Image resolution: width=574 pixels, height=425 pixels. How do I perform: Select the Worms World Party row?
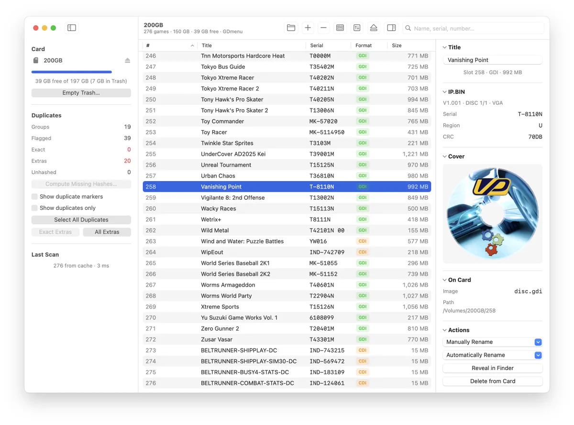pyautogui.click(x=287, y=296)
